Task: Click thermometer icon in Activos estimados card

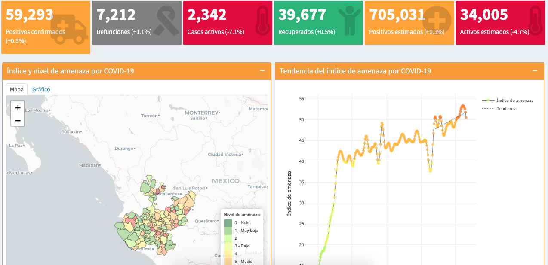Action: [534, 20]
